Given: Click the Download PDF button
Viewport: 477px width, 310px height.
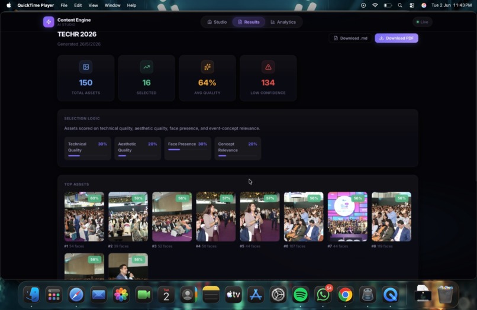Looking at the screenshot, I should (397, 38).
